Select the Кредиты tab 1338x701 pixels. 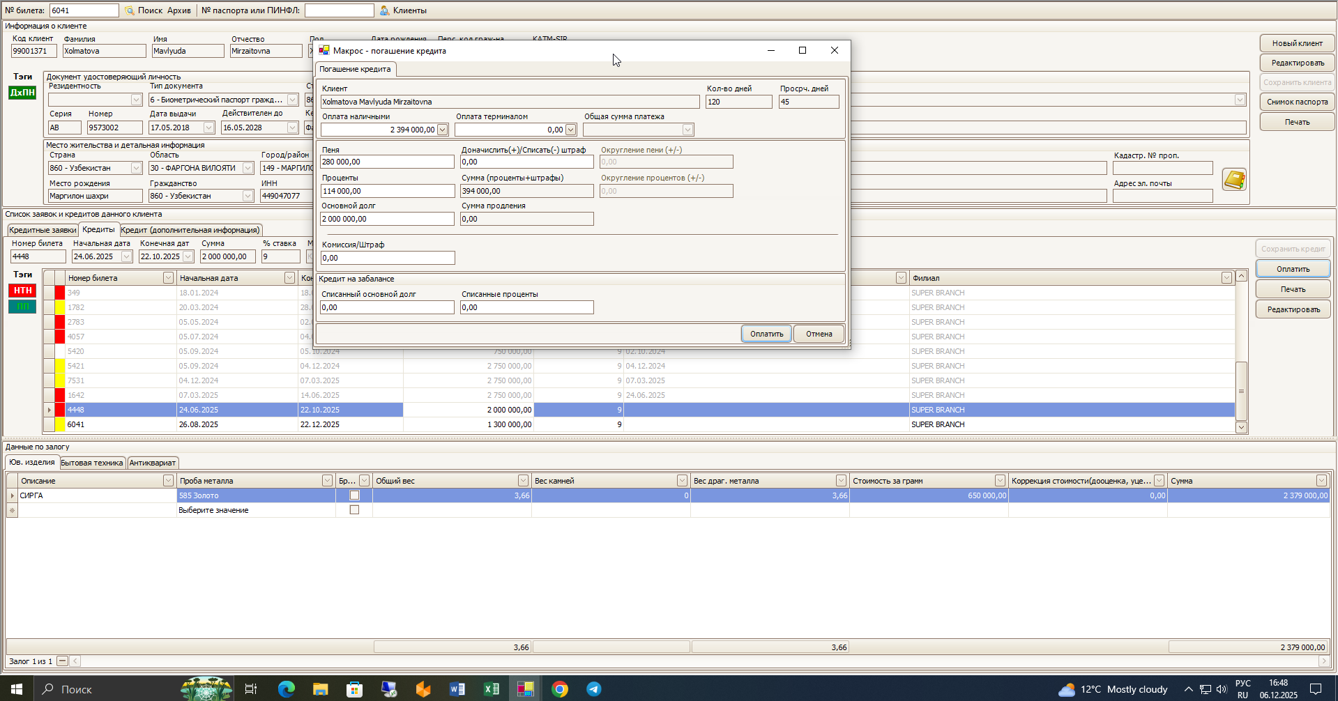pos(98,229)
